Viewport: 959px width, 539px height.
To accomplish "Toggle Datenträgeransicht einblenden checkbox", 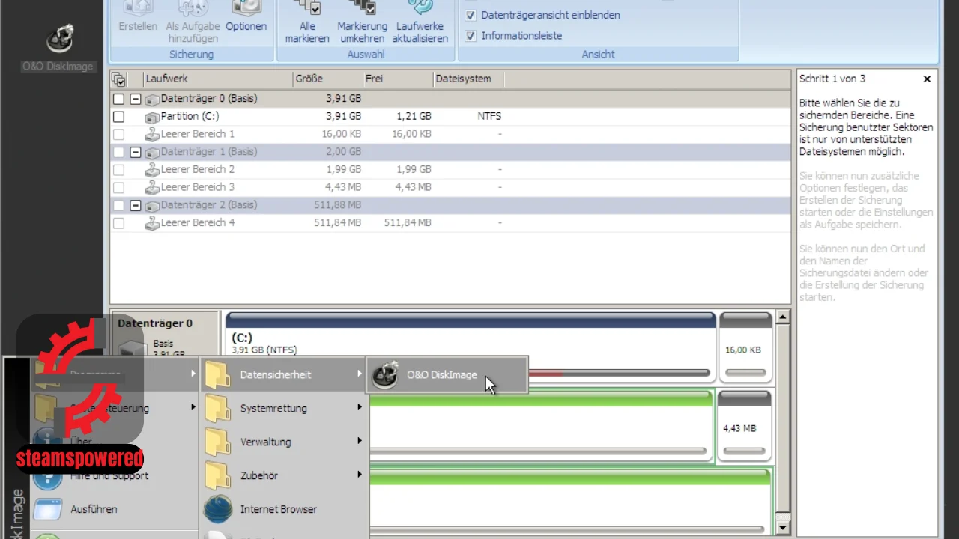I will [471, 15].
